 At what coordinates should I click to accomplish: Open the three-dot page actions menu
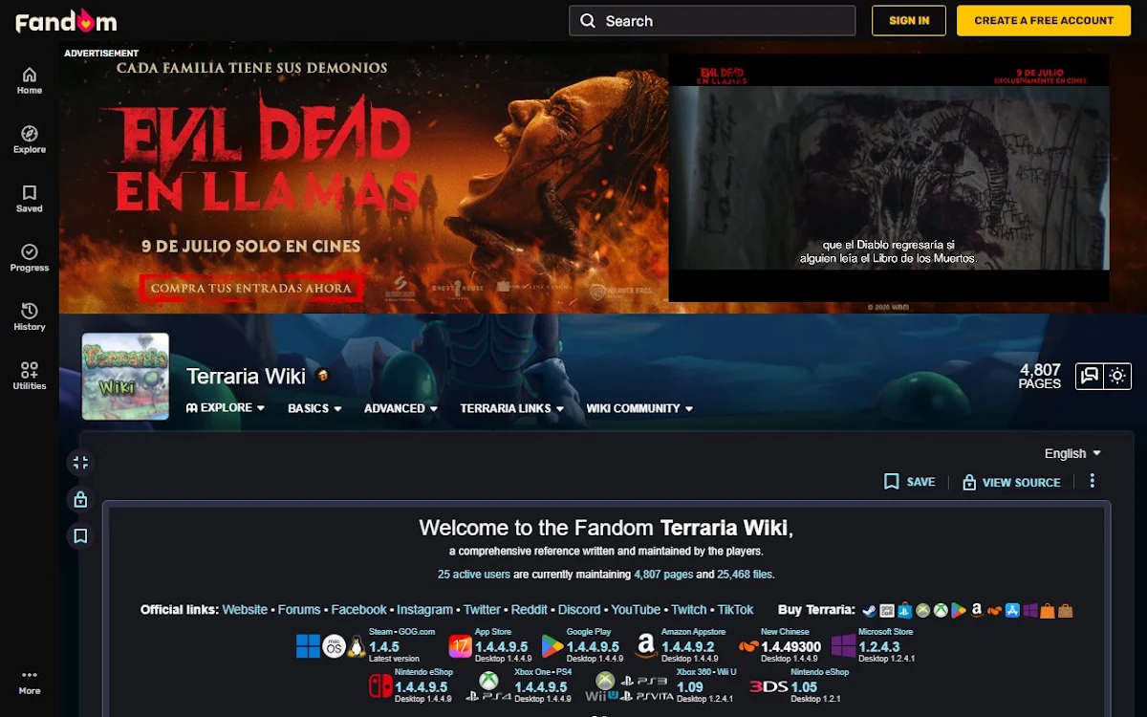1093,482
